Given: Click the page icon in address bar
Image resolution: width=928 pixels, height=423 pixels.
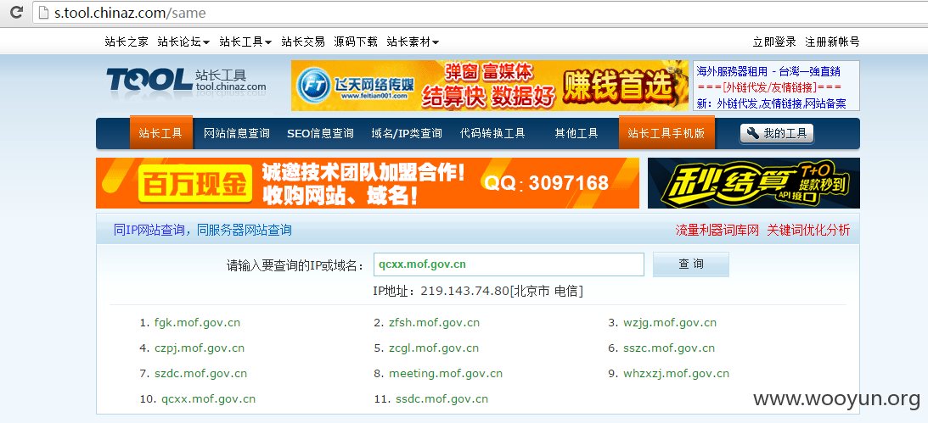Looking at the screenshot, I should click(42, 12).
